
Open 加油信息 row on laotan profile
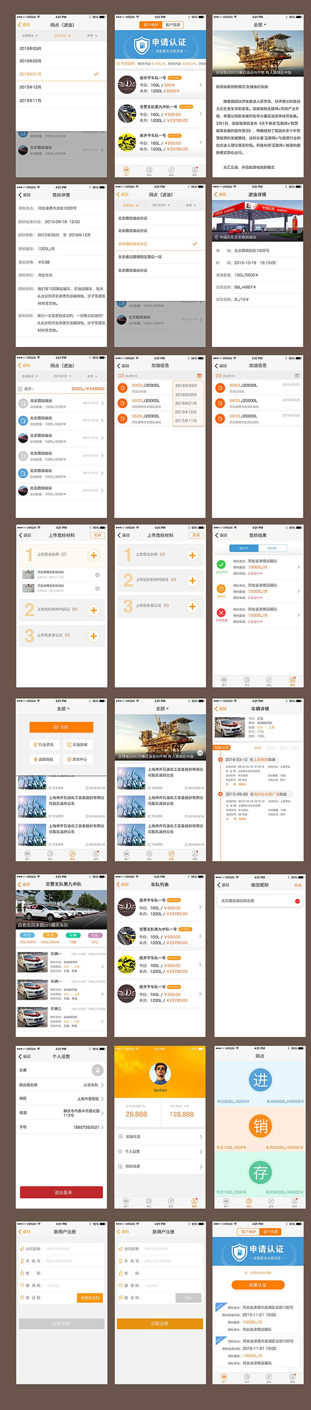pos(160,1137)
